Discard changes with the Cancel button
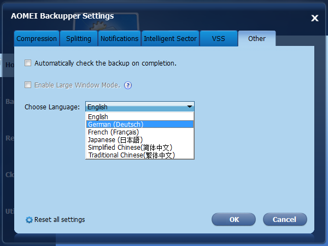This screenshot has width=328, height=246. 285,219
